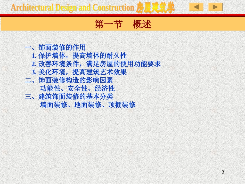Image resolution: width=245 pixels, height=184 pixels.
Task: Click the red divider bar under the header
Action: [x=123, y=15]
